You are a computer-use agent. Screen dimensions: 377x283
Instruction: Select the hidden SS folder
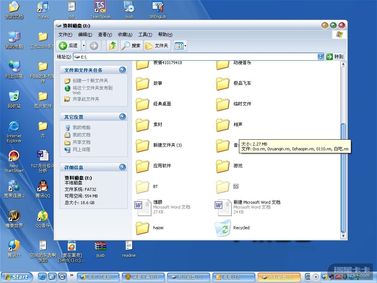coord(228,186)
